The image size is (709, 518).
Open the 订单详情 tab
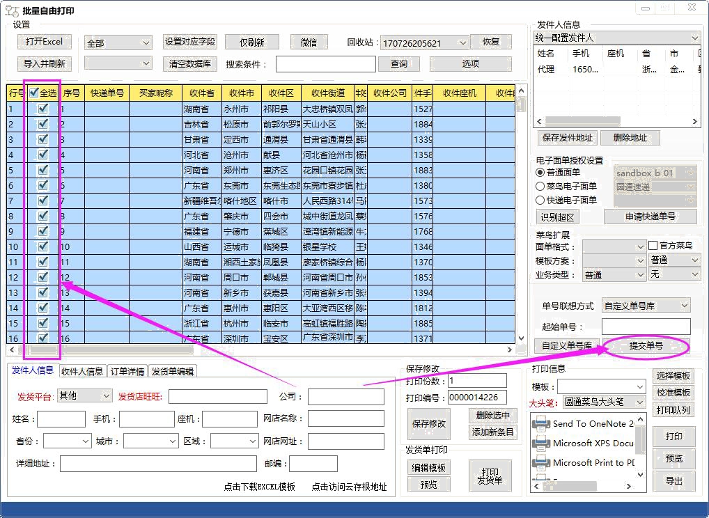coord(127,371)
